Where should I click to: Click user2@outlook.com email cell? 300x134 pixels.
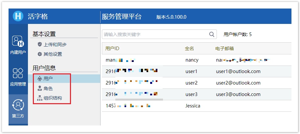pyautogui.click(x=238, y=83)
